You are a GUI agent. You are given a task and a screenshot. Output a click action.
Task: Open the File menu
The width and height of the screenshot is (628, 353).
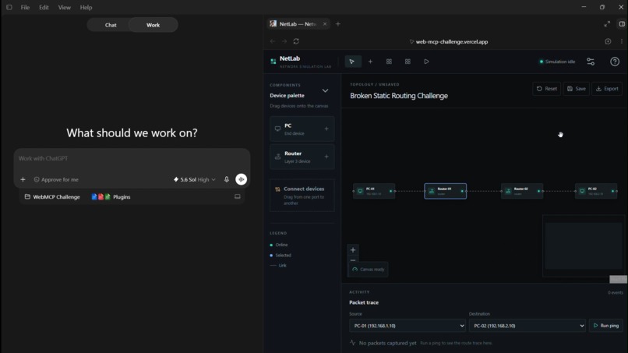pyautogui.click(x=25, y=7)
